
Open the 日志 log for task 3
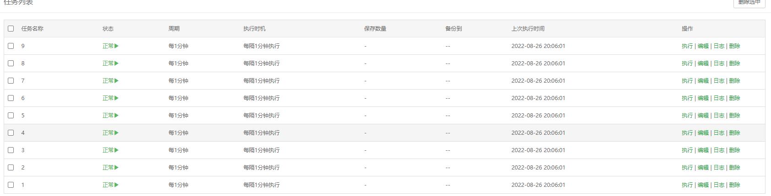pyautogui.click(x=719, y=150)
